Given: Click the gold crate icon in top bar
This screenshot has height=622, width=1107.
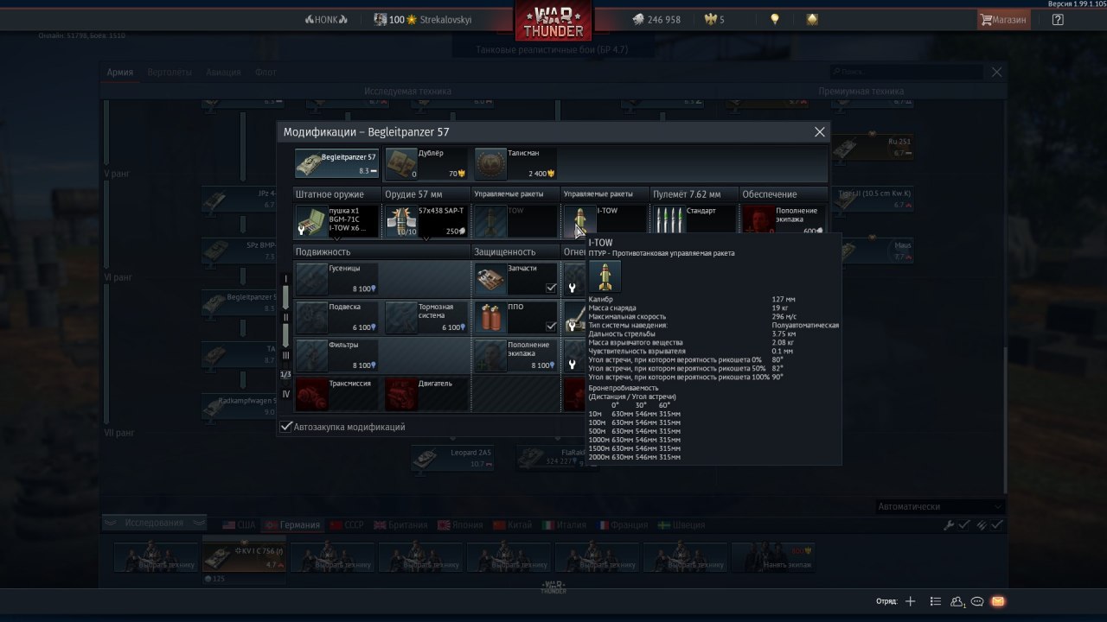Looking at the screenshot, I should [812, 19].
